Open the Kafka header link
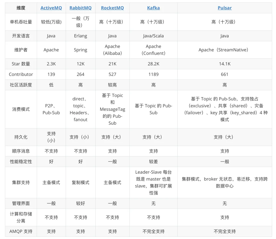The width and height of the screenshot is (276, 239). point(153,8)
